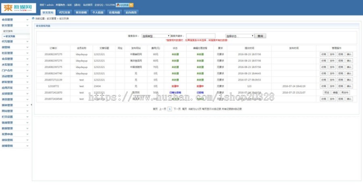Image resolution: width=363 pixels, height=192 pixels.
Task: Open the 选择类型 search condition dropdown
Action: 156,36
